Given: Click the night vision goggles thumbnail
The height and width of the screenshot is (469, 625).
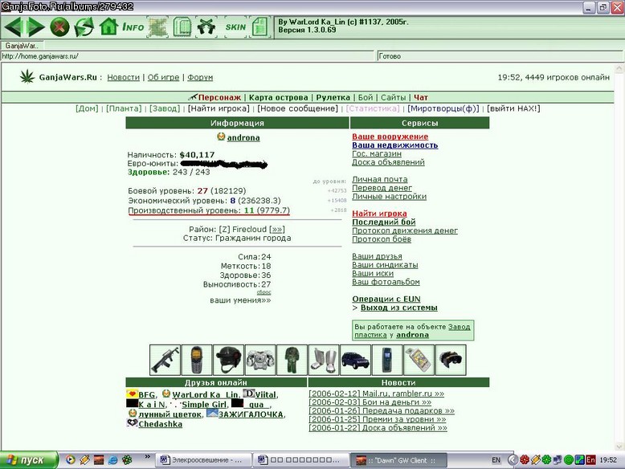Looking at the screenshot, I should pyautogui.click(x=451, y=361).
